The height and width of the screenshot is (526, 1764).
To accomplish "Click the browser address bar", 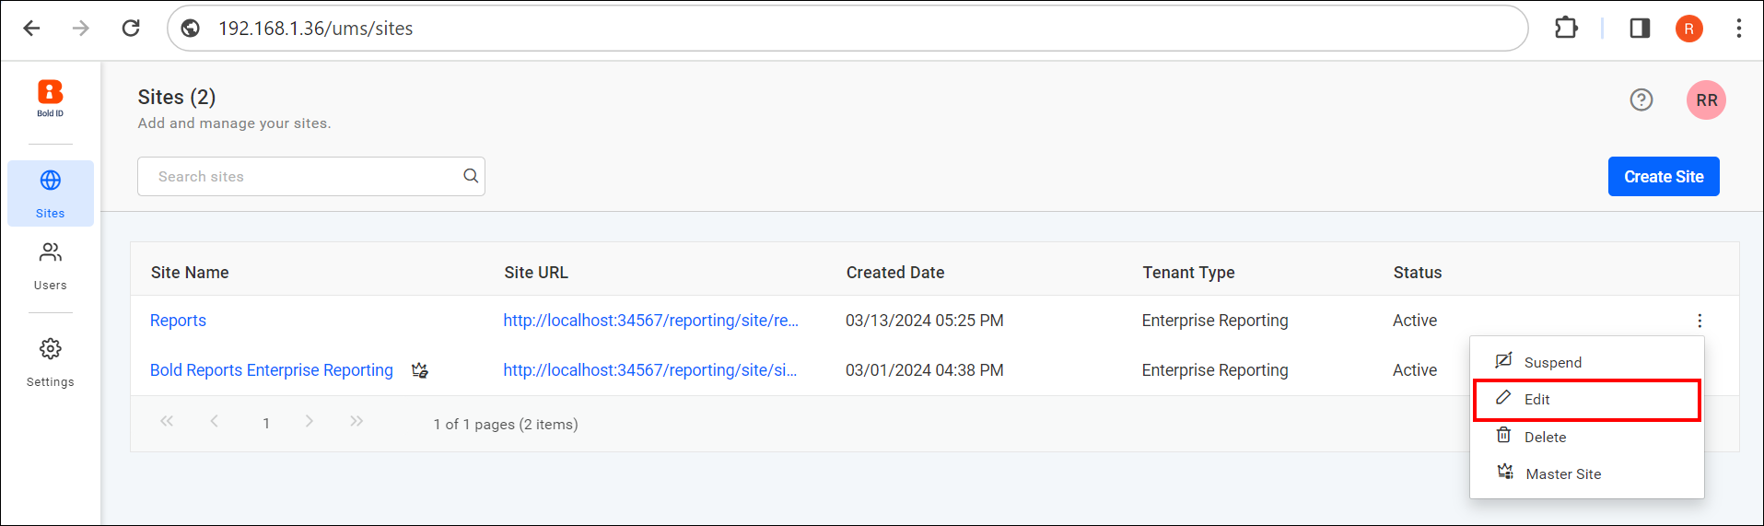I will [x=847, y=29].
